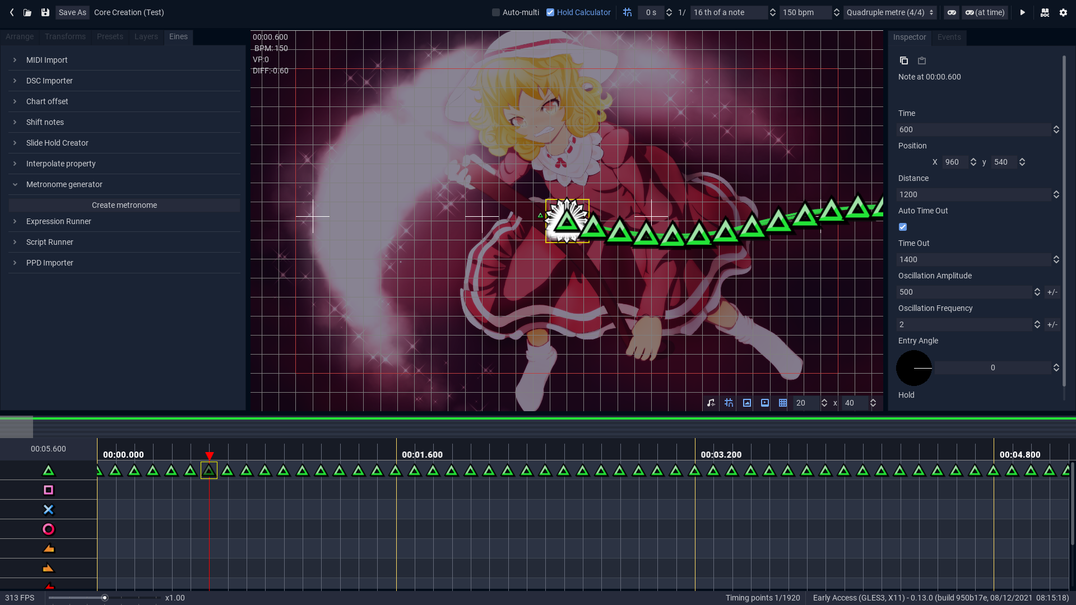Click the +/- button for Oscillation Amplitude

click(1052, 292)
